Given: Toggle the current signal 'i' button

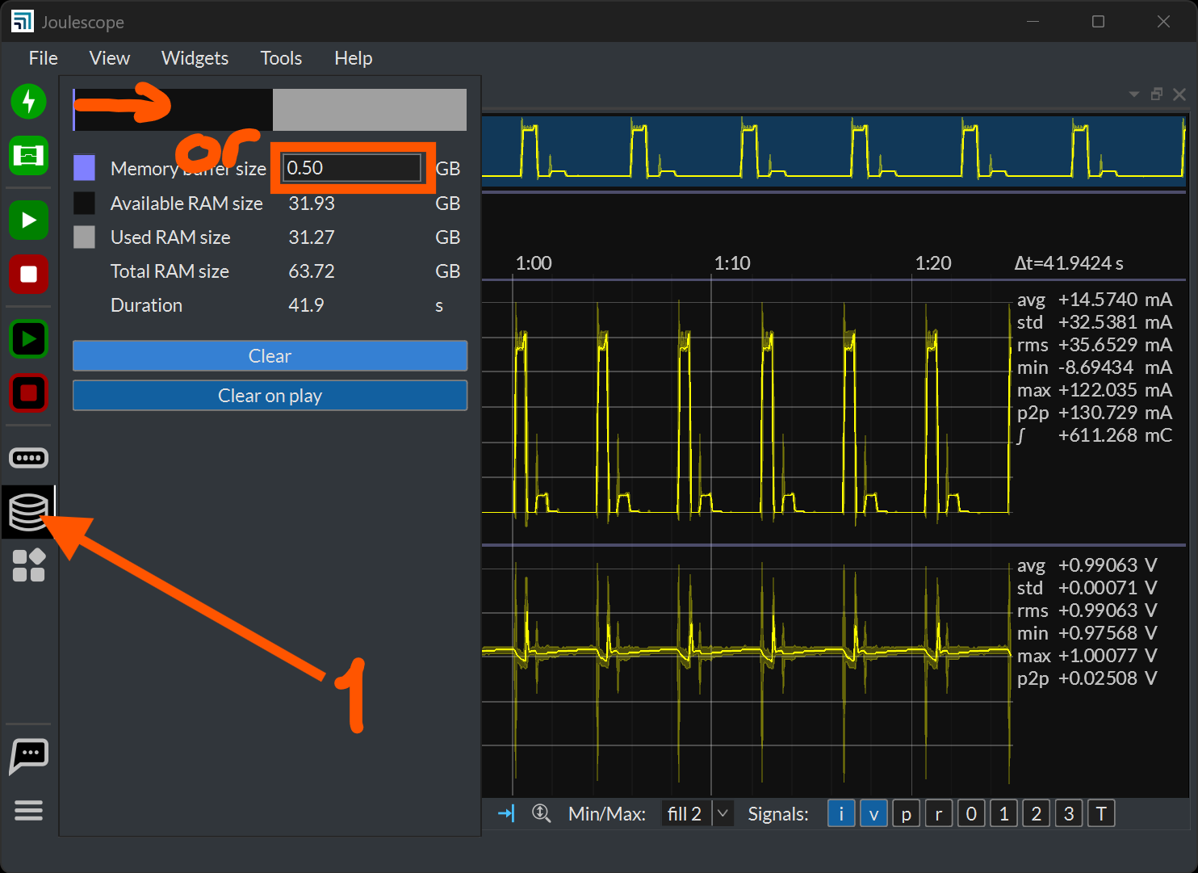Looking at the screenshot, I should point(841,814).
